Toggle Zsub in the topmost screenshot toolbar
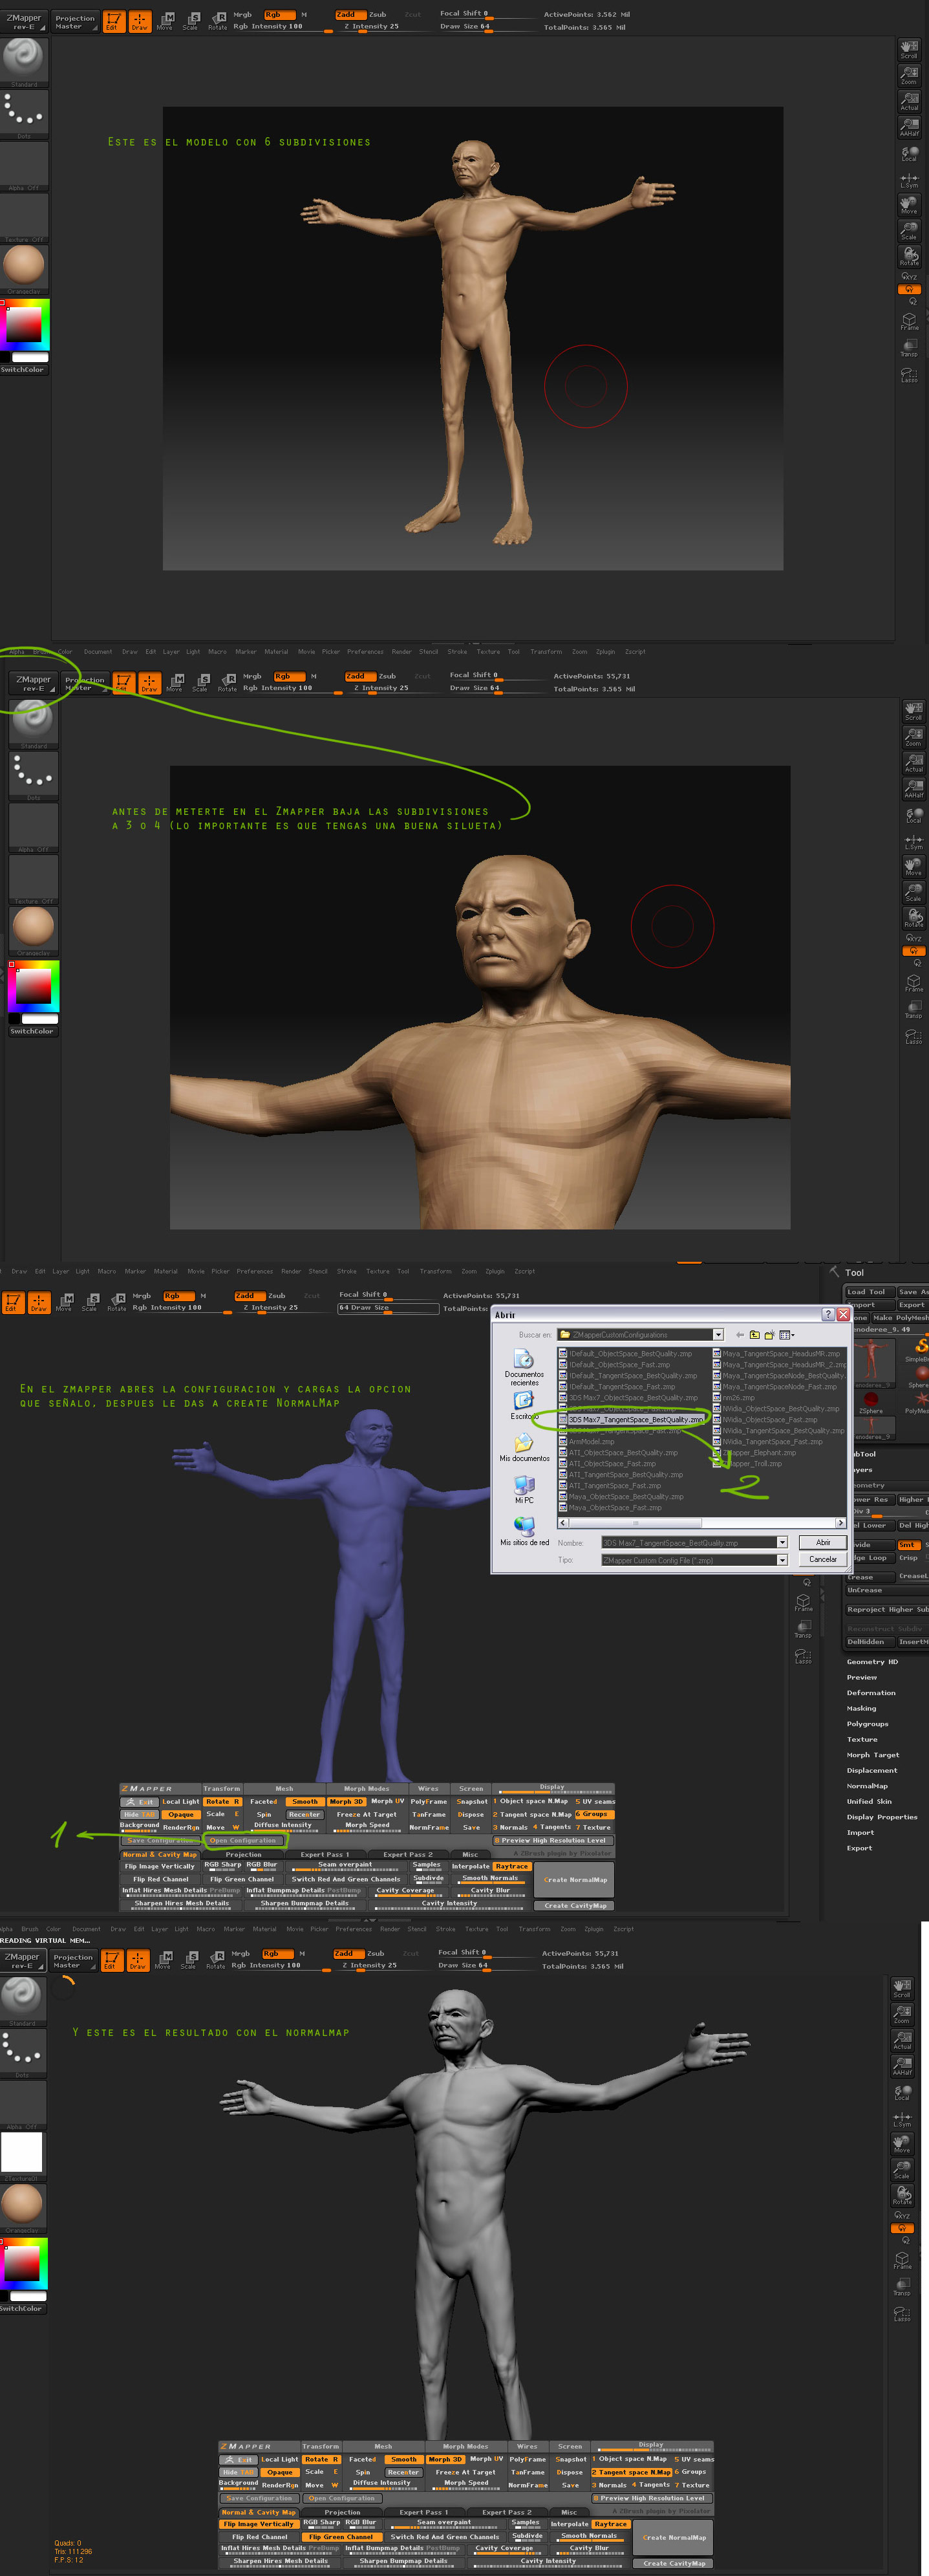This screenshot has width=929, height=2576. pyautogui.click(x=378, y=15)
